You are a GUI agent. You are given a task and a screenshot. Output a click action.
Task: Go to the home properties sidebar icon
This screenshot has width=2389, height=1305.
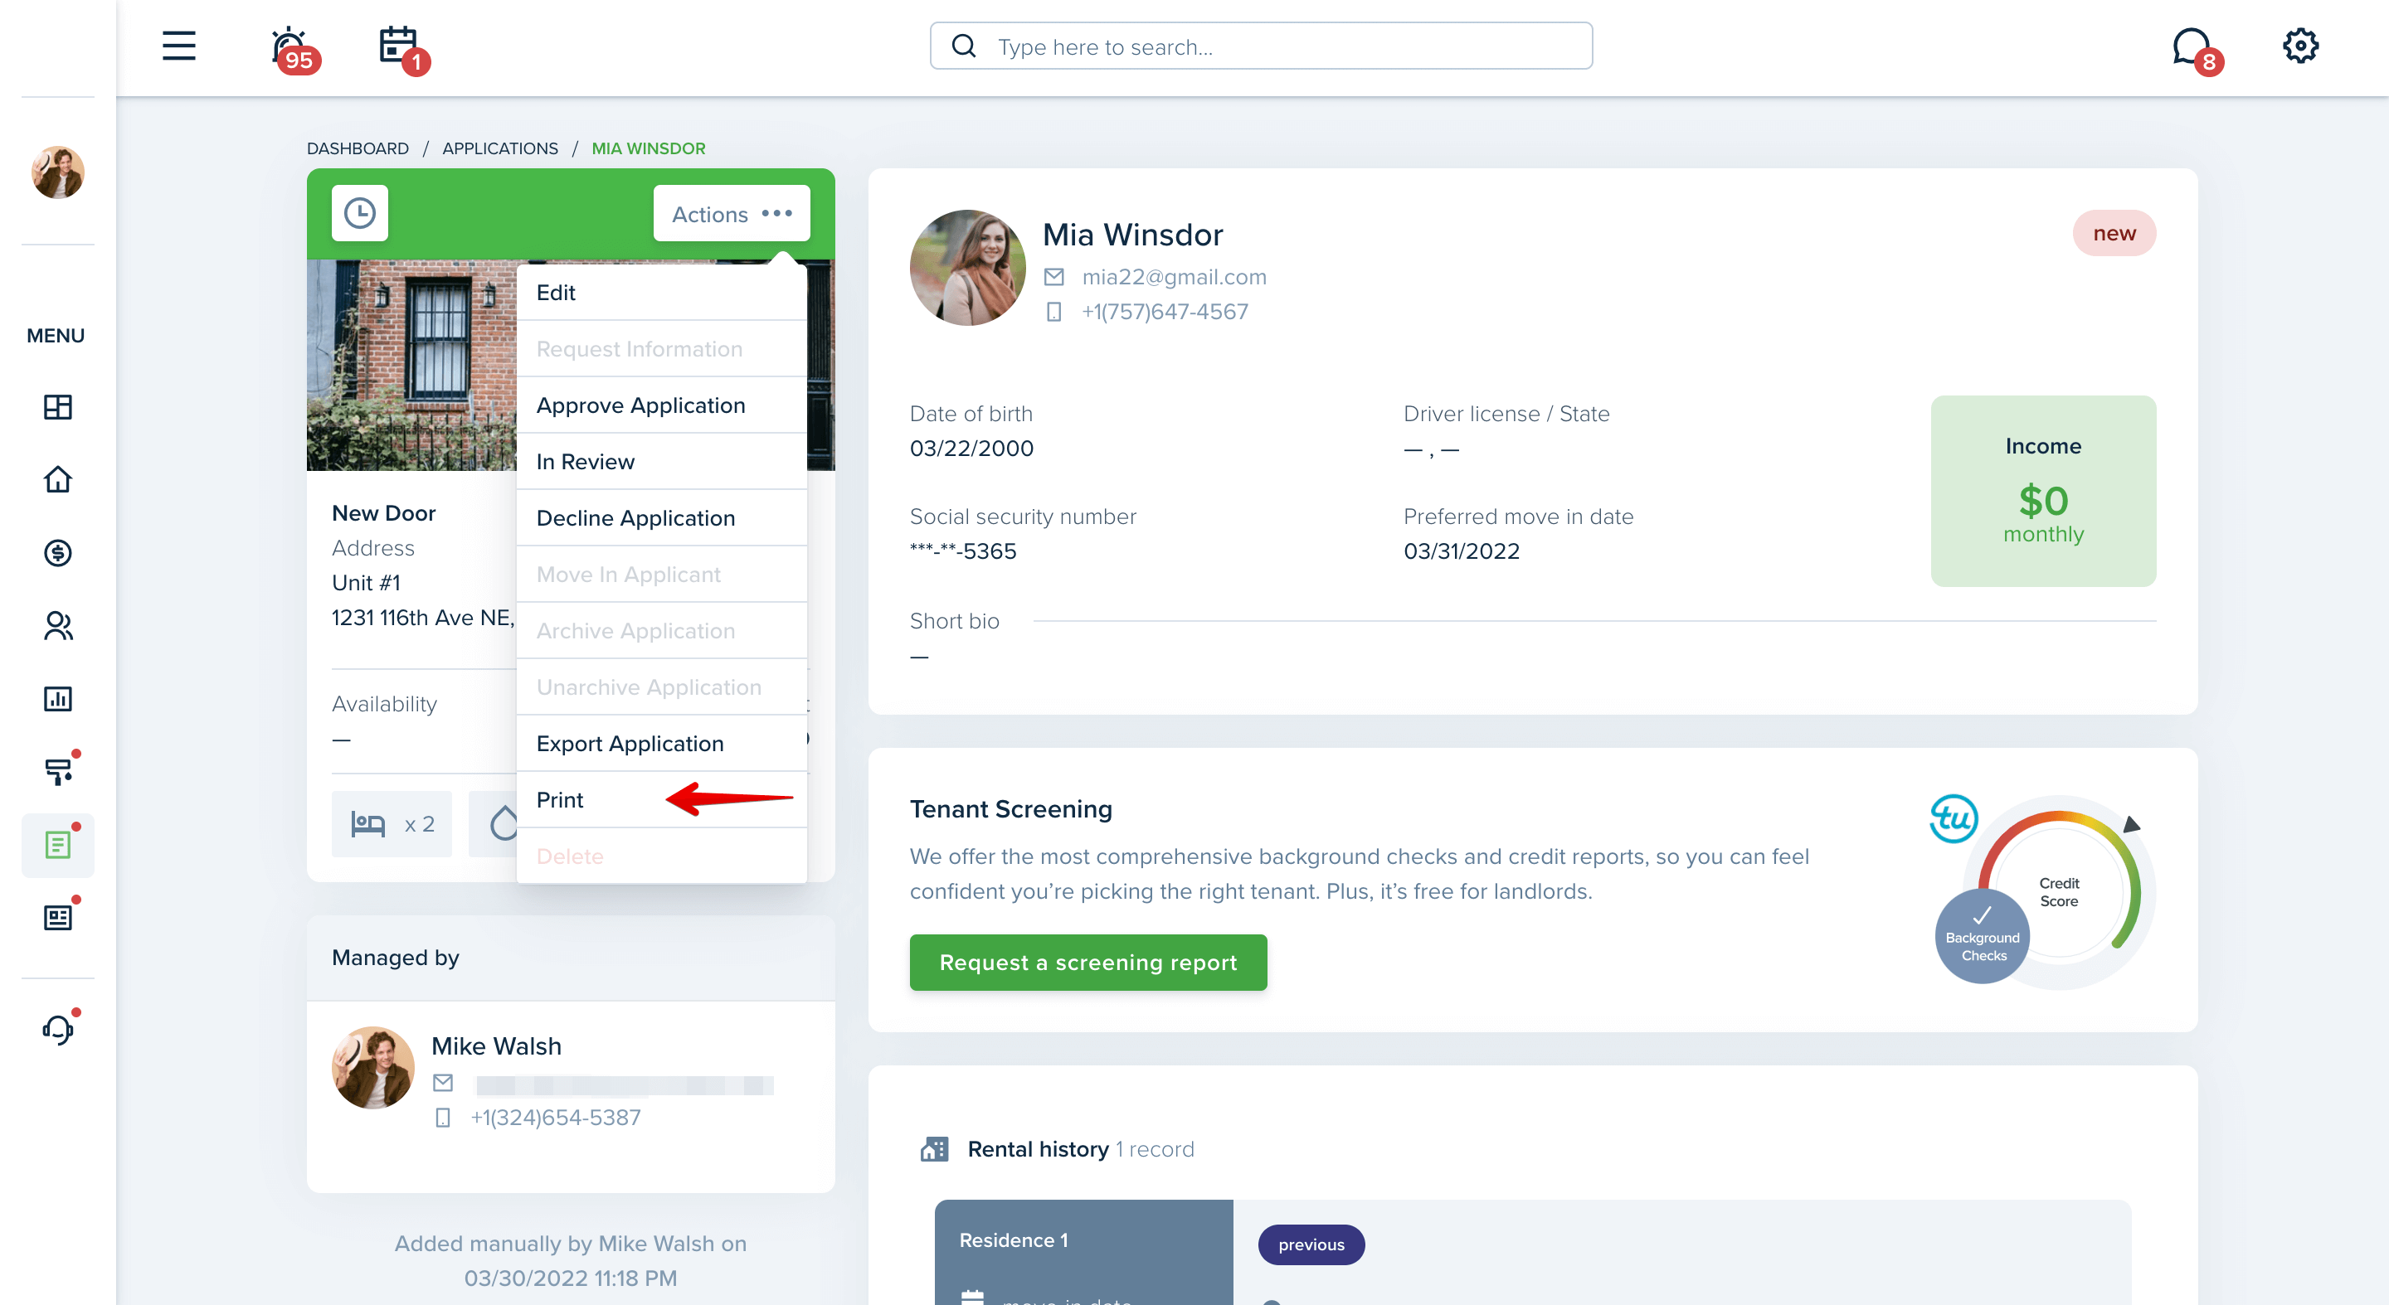(x=57, y=480)
